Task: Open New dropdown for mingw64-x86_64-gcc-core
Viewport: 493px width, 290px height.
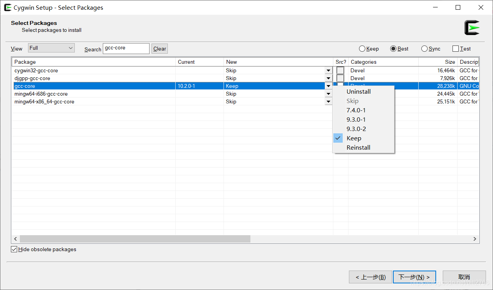Action: pos(329,101)
